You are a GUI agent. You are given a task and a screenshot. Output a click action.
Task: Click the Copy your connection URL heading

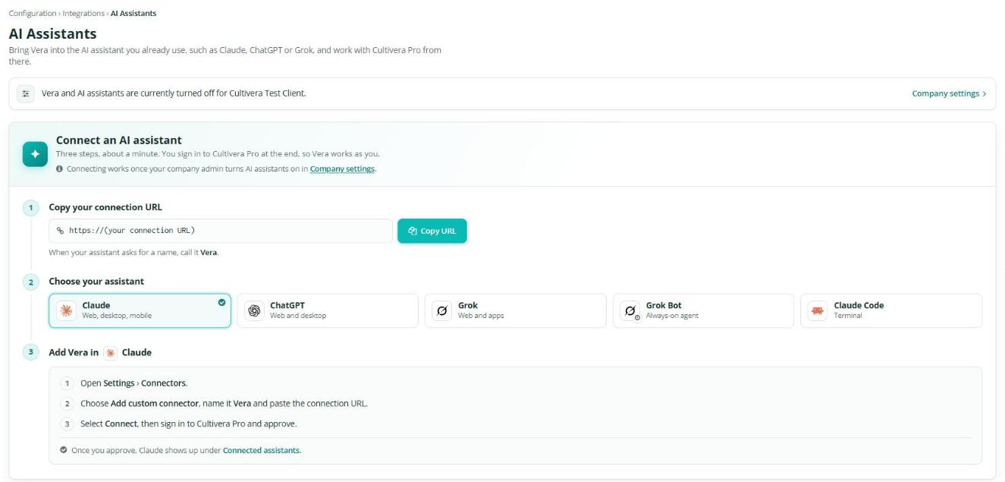pyautogui.click(x=105, y=207)
